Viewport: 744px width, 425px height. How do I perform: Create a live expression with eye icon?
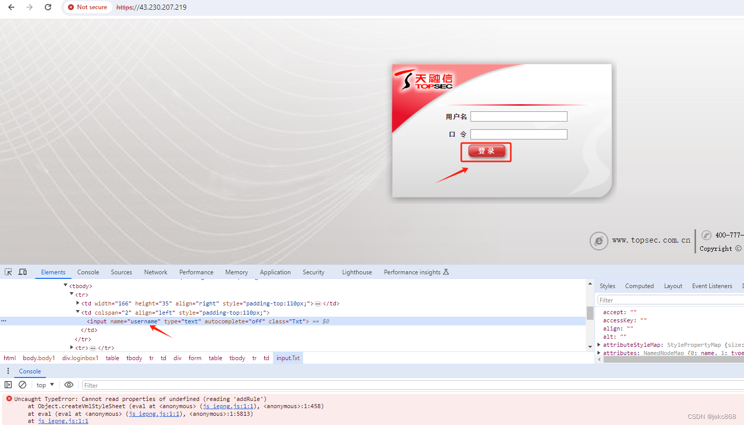tap(69, 385)
